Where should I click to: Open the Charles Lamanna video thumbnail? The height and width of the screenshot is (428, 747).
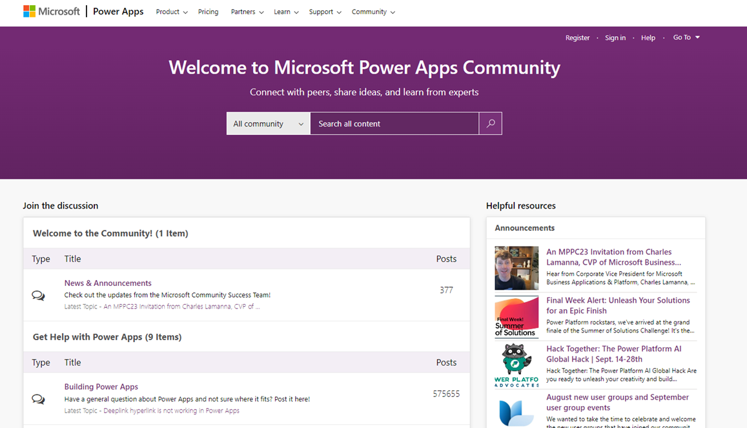pyautogui.click(x=517, y=268)
